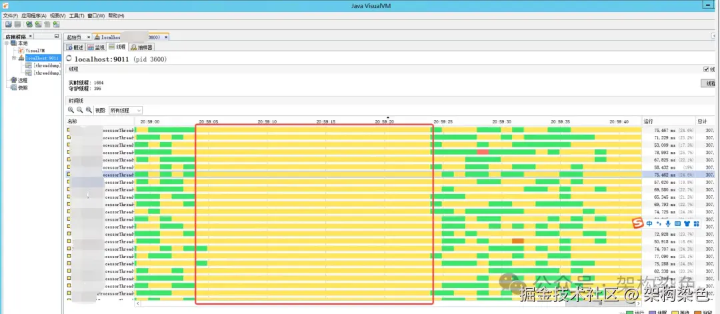The width and height of the screenshot is (720, 314).
Task: Click the last toolbar icon with green plus
Action: tap(56, 24)
